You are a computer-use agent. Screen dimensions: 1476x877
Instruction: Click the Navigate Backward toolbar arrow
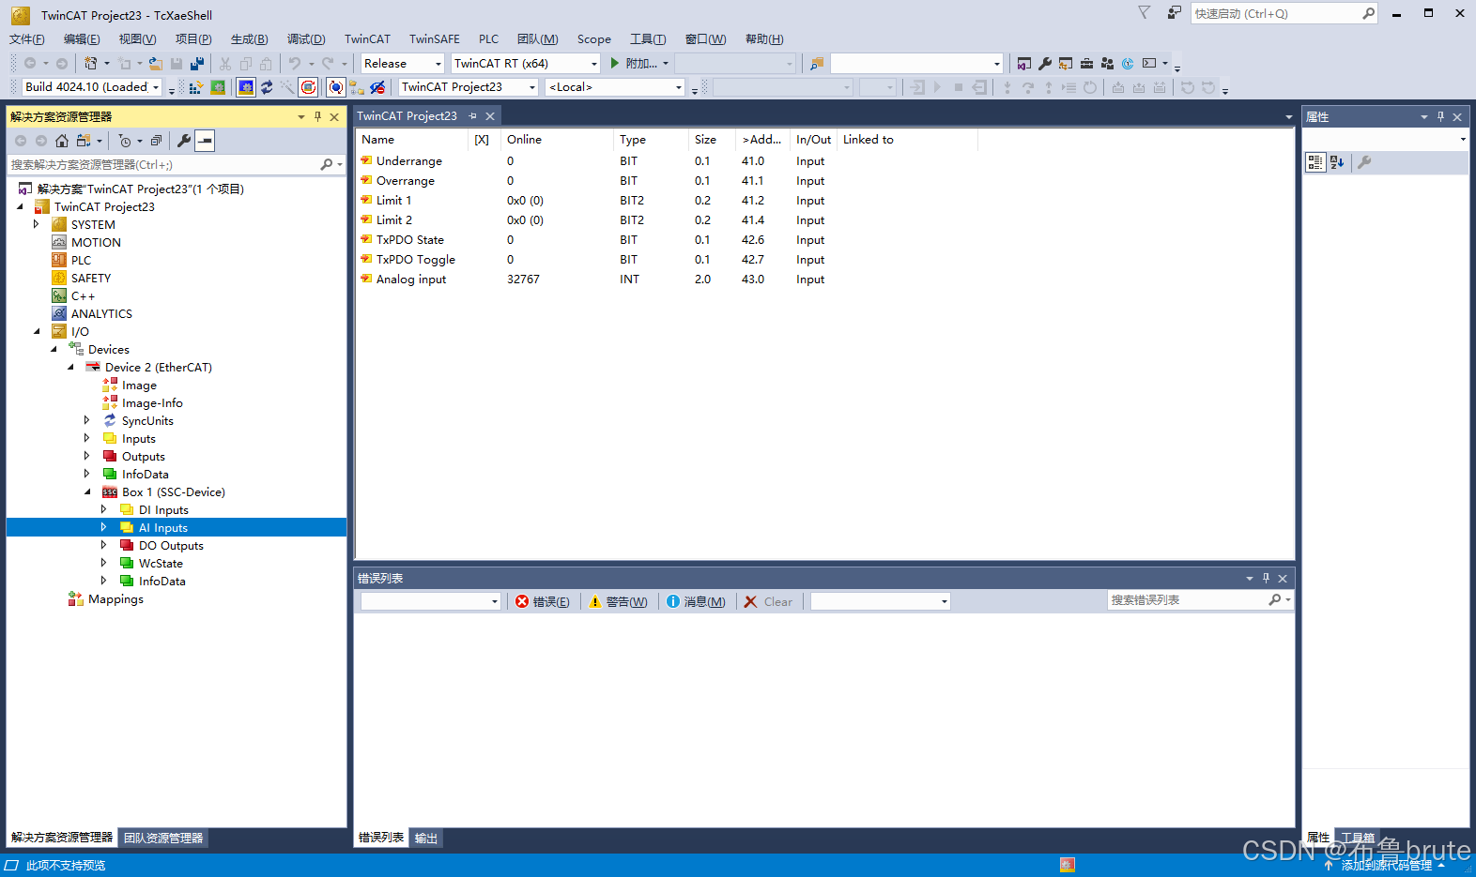[x=30, y=64]
